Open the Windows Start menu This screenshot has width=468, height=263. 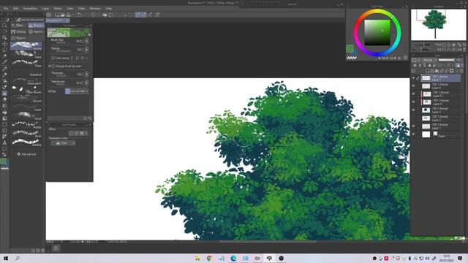5,258
